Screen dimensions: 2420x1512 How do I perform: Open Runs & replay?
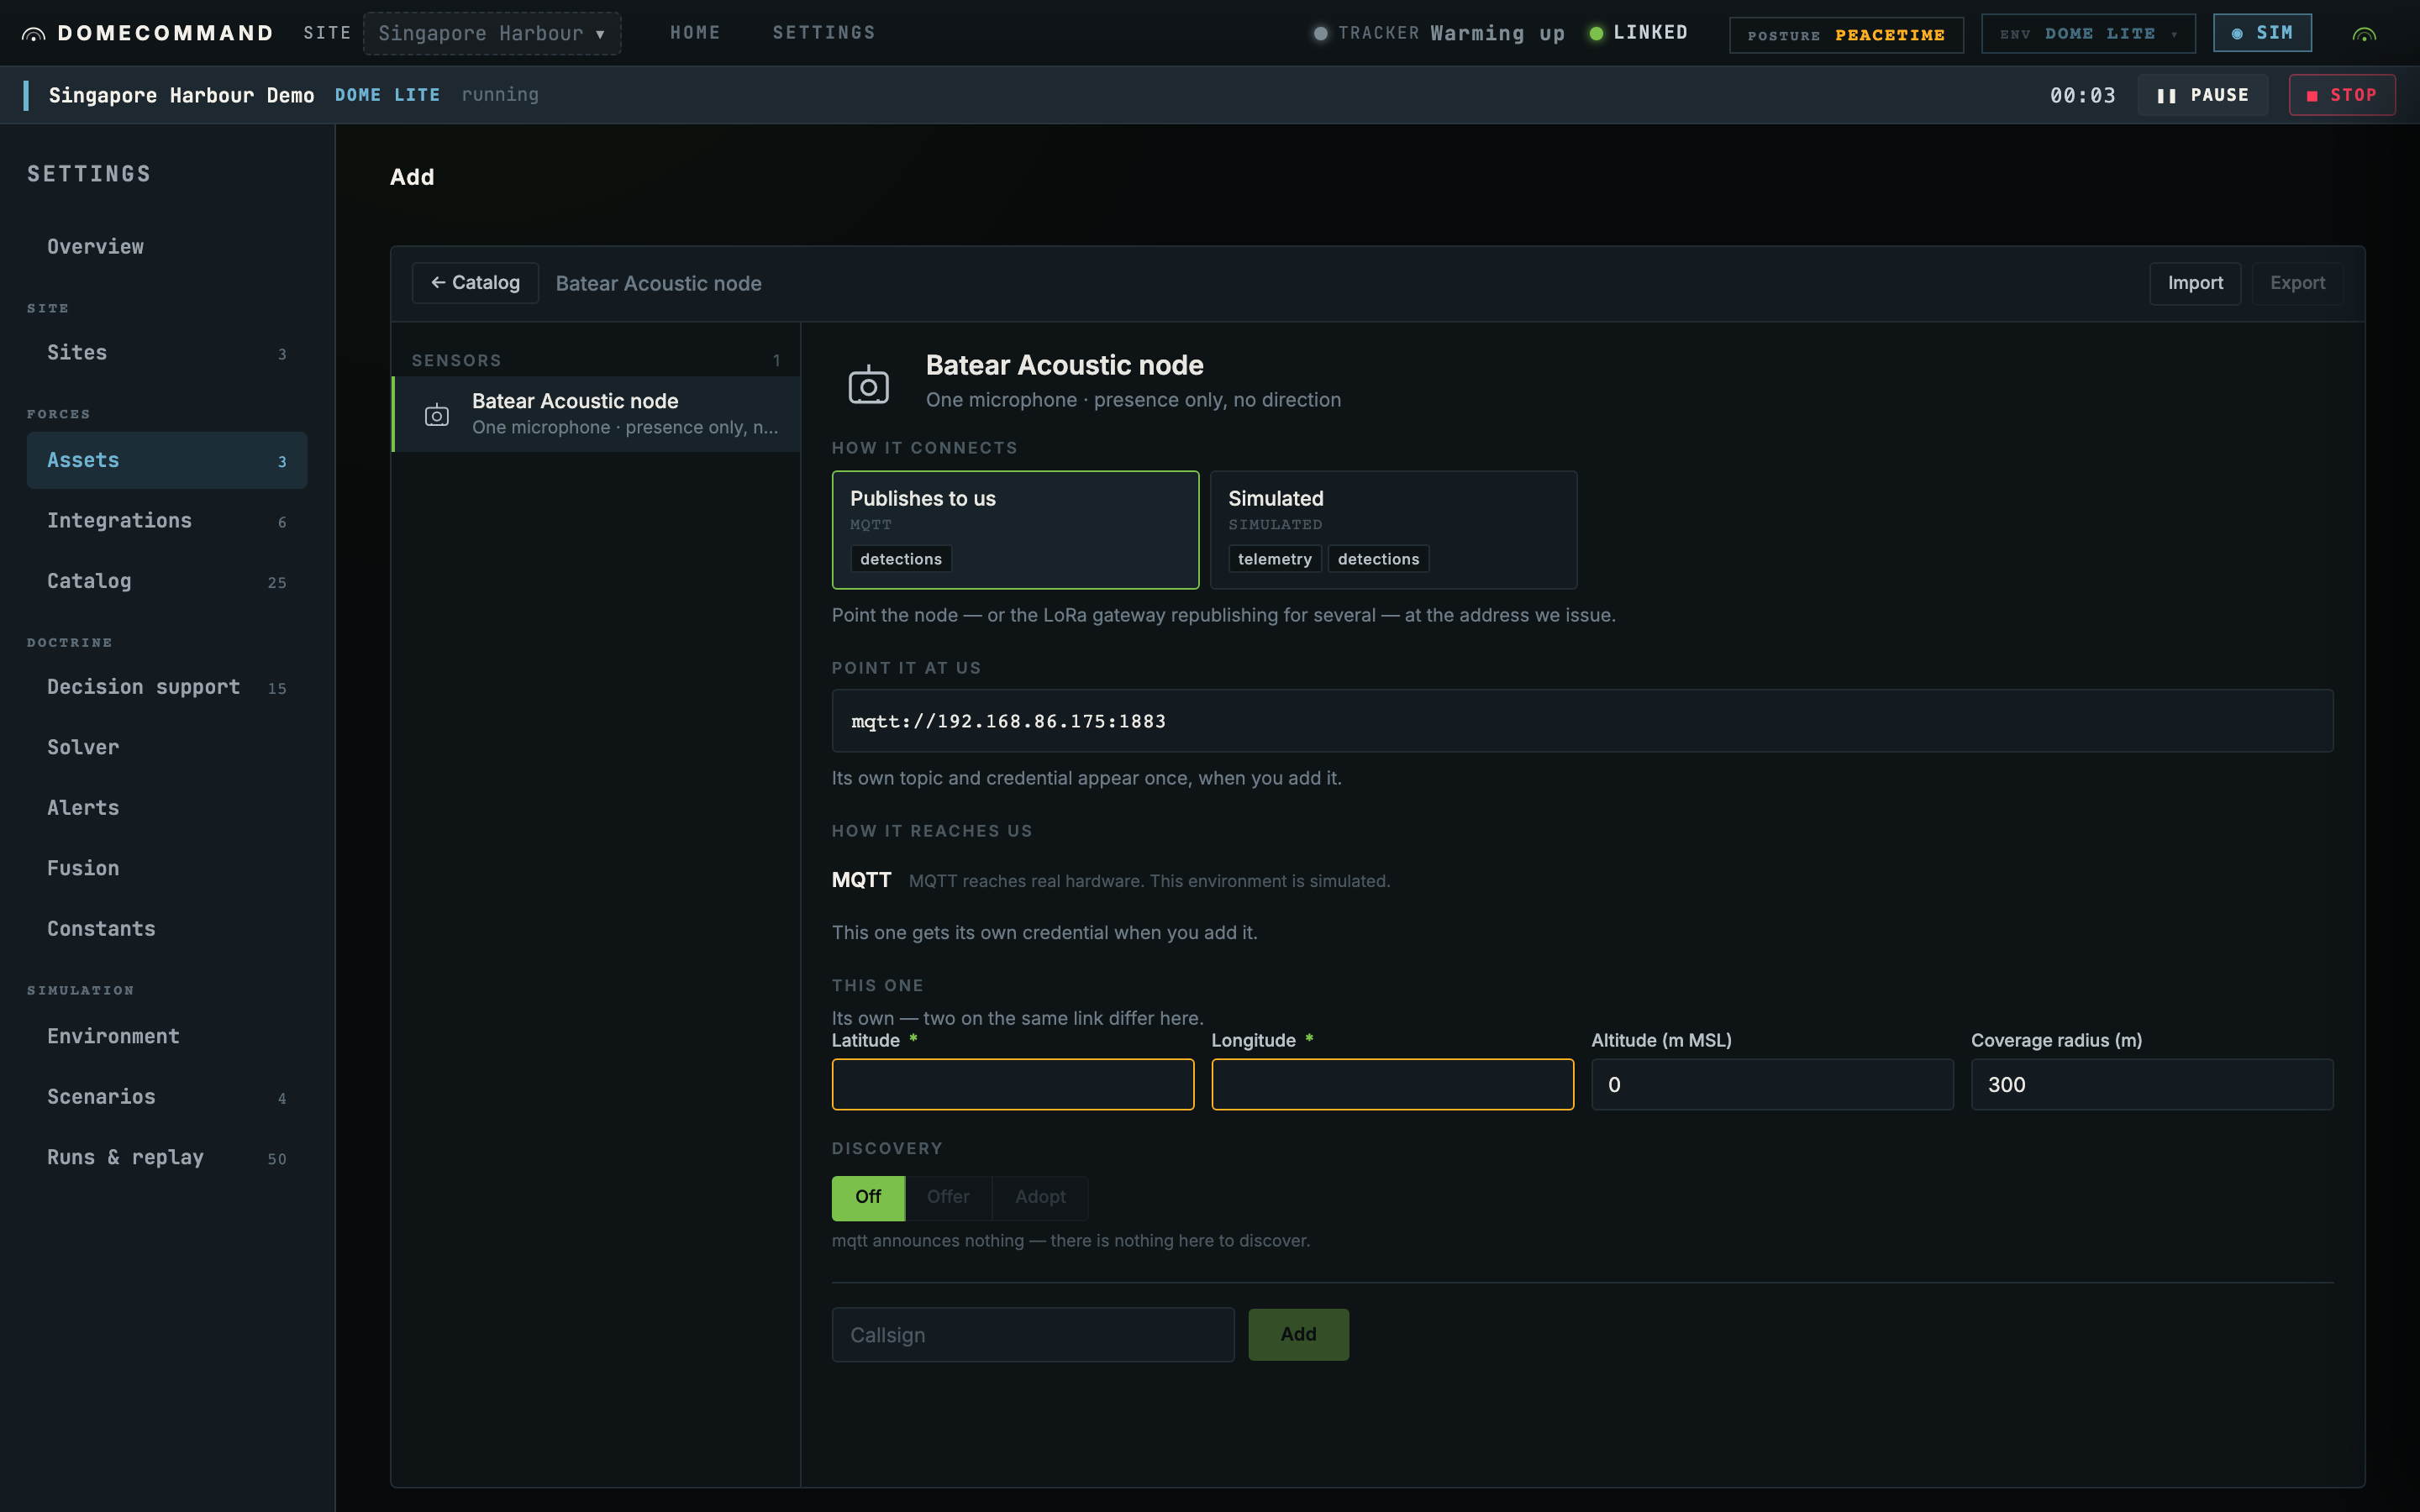click(167, 1157)
